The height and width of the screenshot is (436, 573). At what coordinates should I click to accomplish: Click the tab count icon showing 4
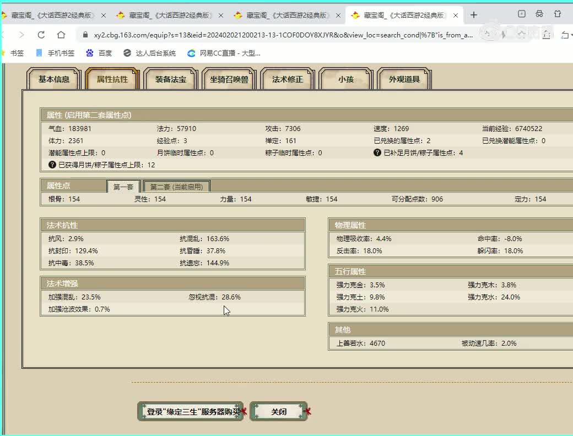point(521,14)
